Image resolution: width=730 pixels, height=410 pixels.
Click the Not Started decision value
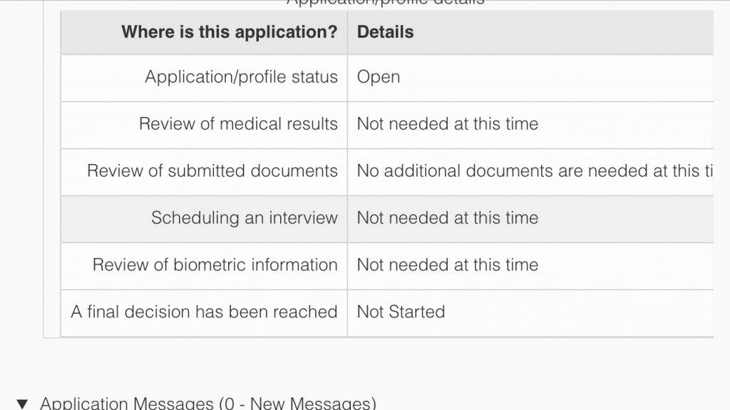pyautogui.click(x=401, y=312)
